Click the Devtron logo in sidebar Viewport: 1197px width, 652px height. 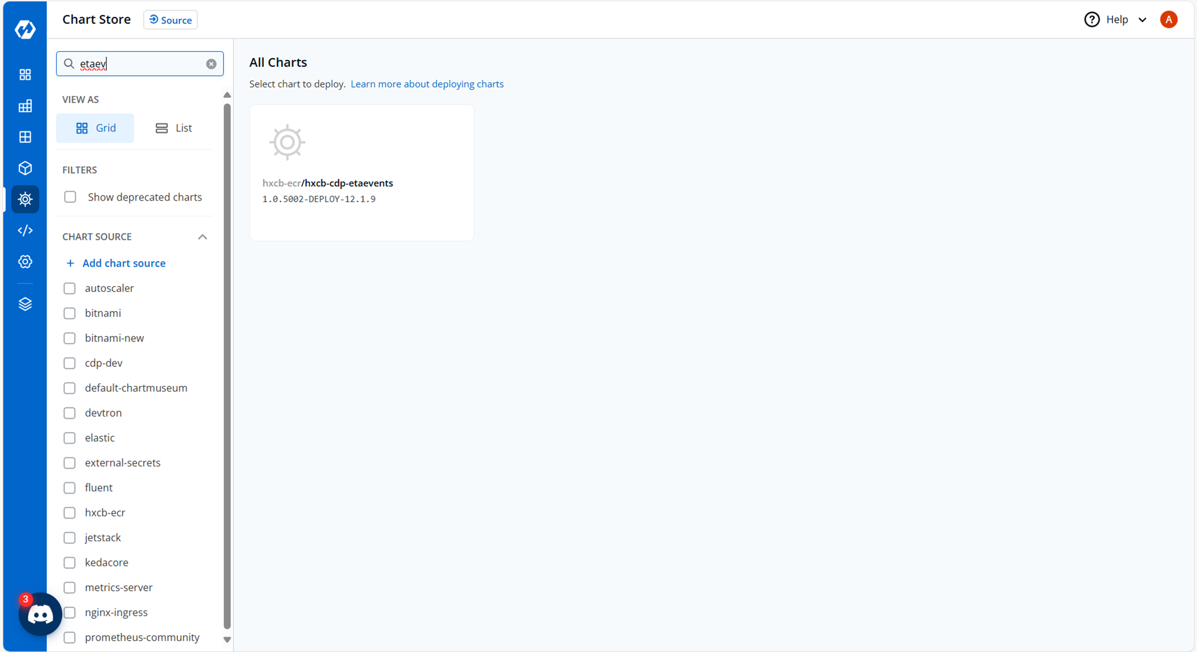(x=25, y=29)
